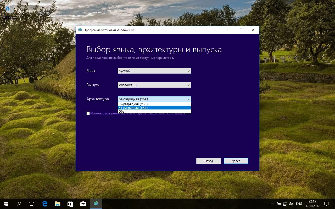335x209 pixels.
Task: Close the Windows 10 setup window
Action: (253, 30)
